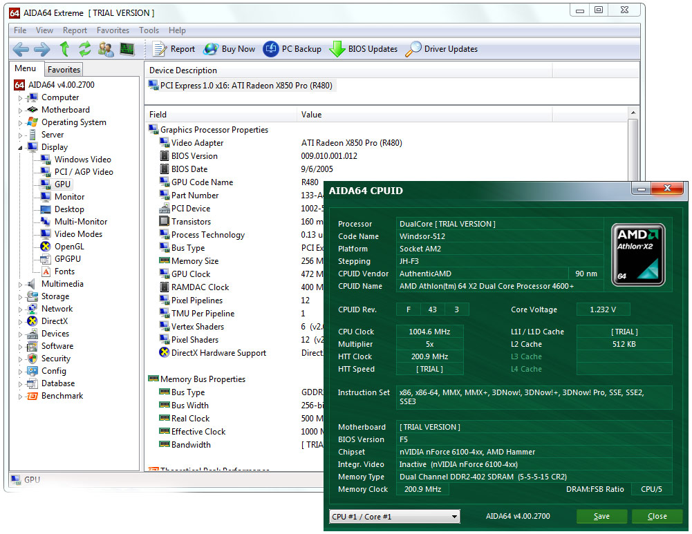Expand the Server tree node
The width and height of the screenshot is (692, 534).
coord(20,135)
